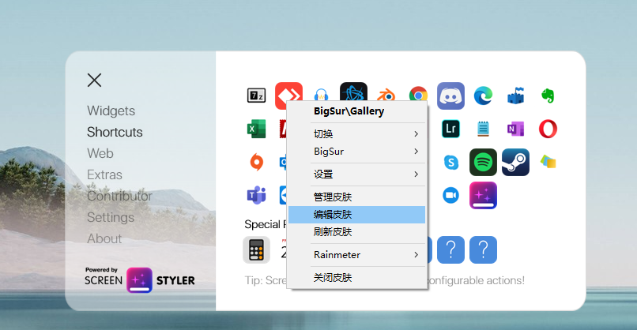Viewport: 637px width, 330px height.
Task: Click the Lightroom shortcut icon
Action: point(450,128)
